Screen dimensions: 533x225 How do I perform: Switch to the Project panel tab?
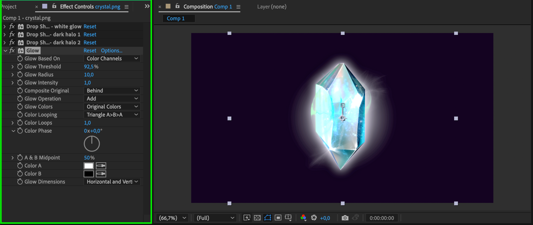[x=9, y=7]
